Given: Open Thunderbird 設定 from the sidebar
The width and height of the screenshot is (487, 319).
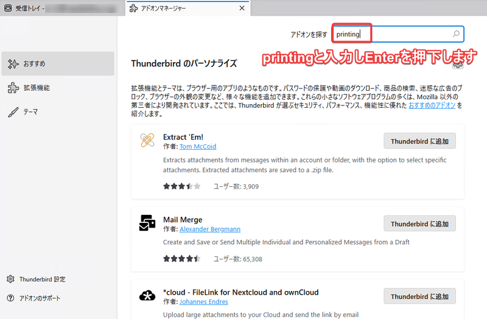Looking at the screenshot, I should click(x=36, y=279).
